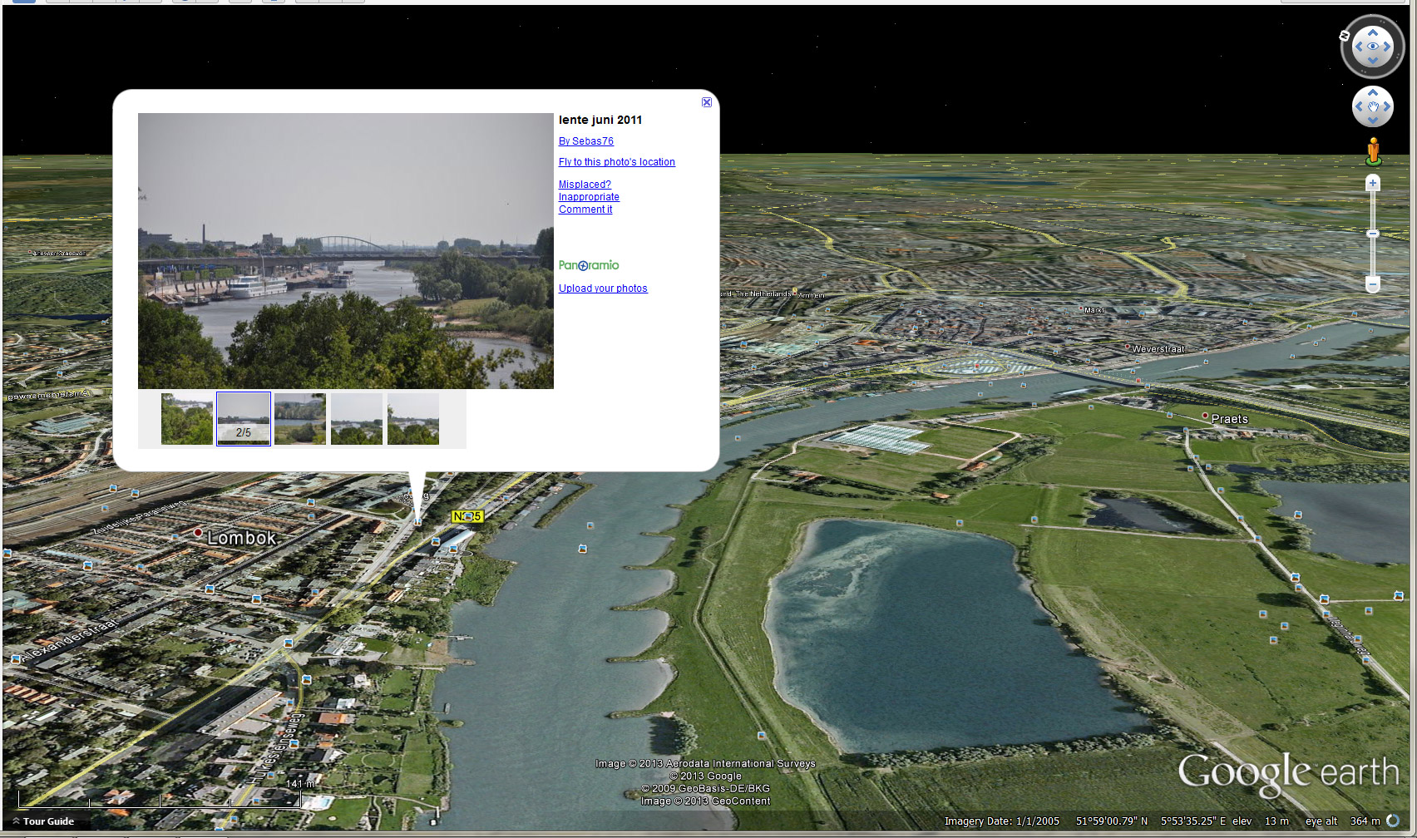
Task: Rotate view right with Look joystick arrow
Action: [1387, 47]
